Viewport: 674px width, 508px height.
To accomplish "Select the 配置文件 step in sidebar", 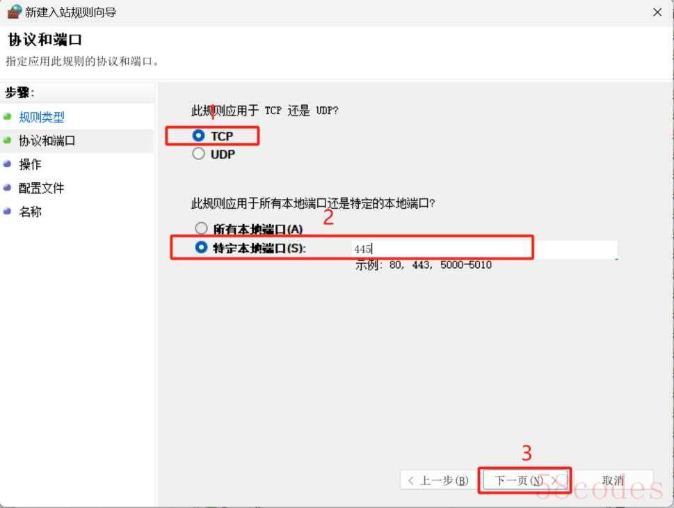I will (x=41, y=188).
